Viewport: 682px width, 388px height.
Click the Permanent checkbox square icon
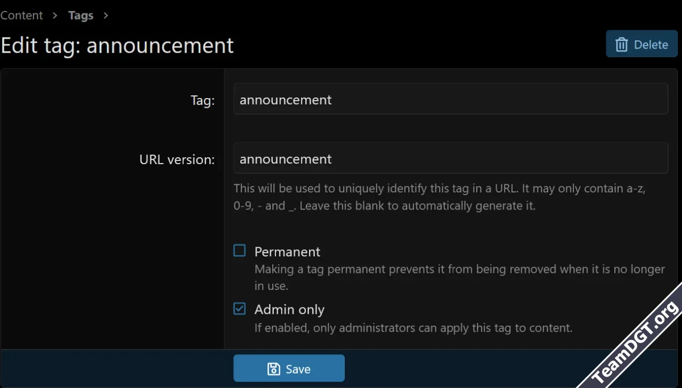pos(239,250)
